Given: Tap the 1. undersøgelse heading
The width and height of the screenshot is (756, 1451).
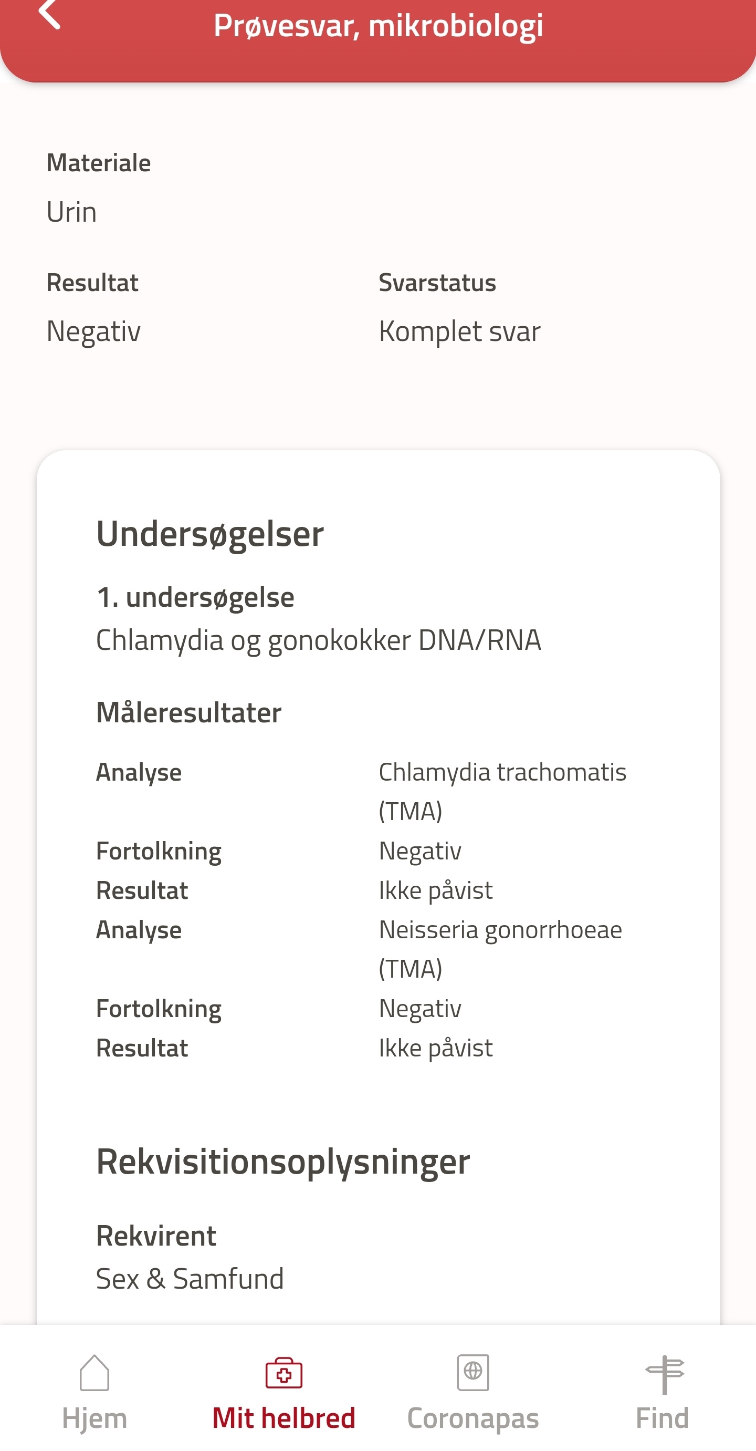Looking at the screenshot, I should [195, 598].
